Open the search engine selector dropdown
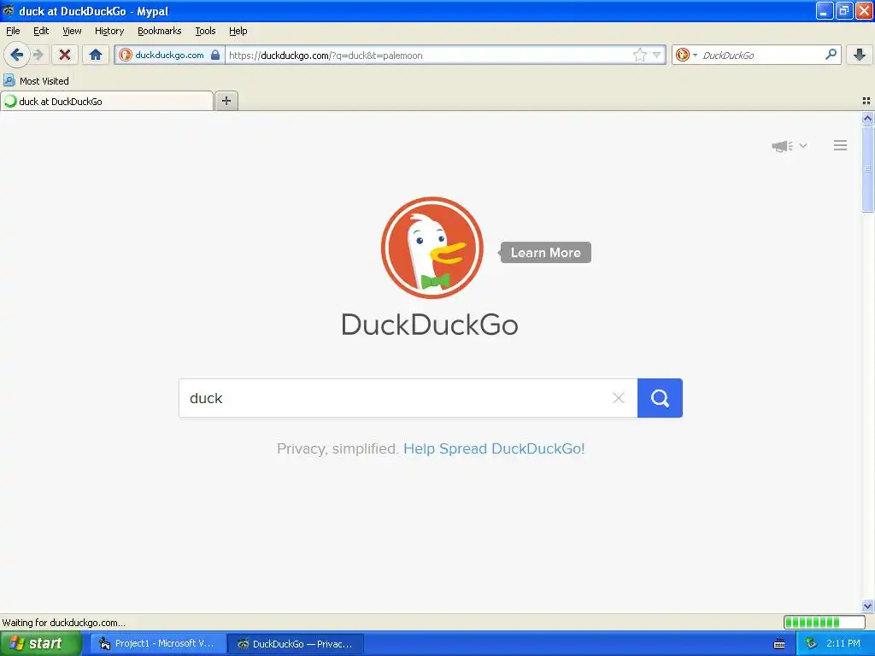 (x=686, y=55)
